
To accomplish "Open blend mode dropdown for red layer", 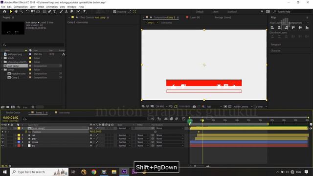I will (x=124, y=135).
